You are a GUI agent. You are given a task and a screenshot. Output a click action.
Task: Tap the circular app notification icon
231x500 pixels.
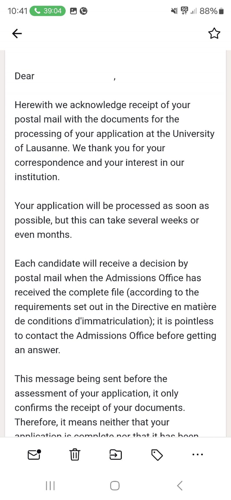point(83,11)
